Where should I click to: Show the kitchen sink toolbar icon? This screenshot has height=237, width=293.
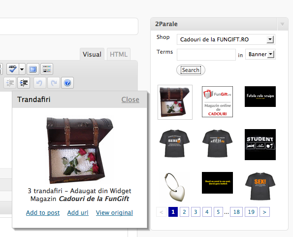click(47, 69)
